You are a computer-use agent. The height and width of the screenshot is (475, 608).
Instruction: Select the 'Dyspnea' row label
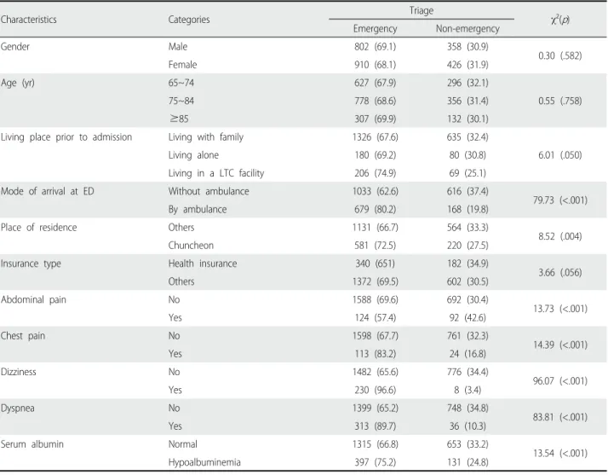tap(17, 408)
